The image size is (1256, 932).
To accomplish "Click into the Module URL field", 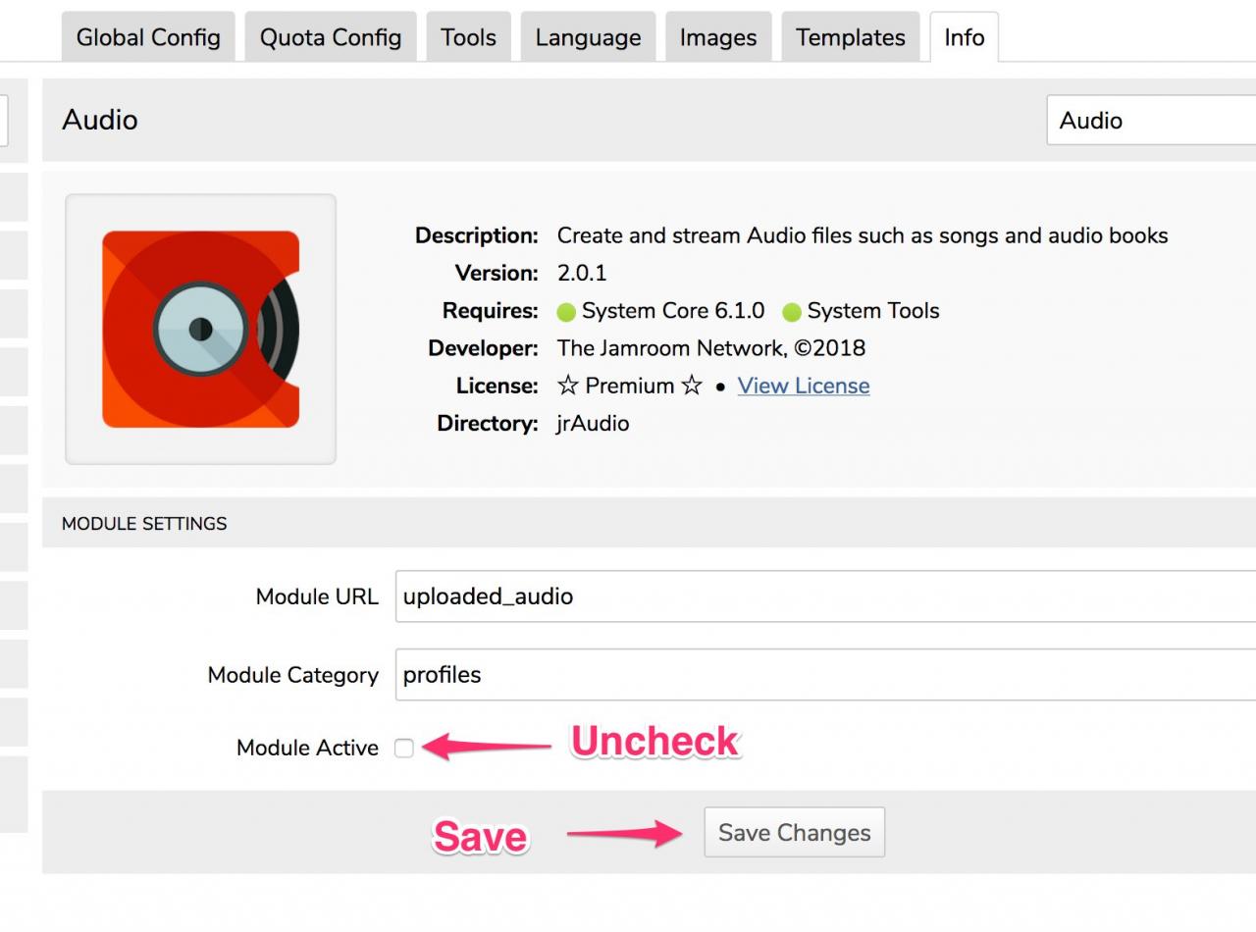I will tap(824, 596).
